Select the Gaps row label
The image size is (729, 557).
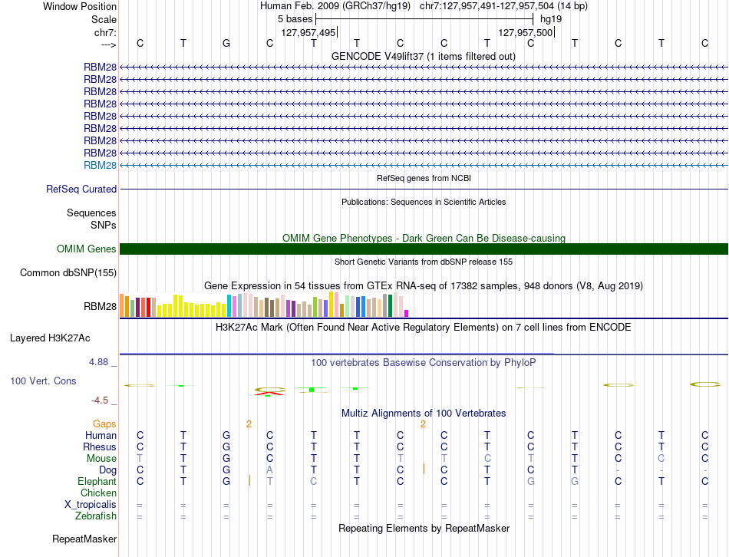click(104, 424)
